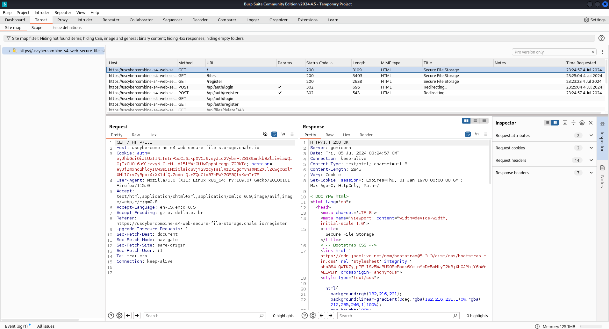Expand all Inspector sections icon
Screen dimensions: 609x329
[x=565, y=123]
